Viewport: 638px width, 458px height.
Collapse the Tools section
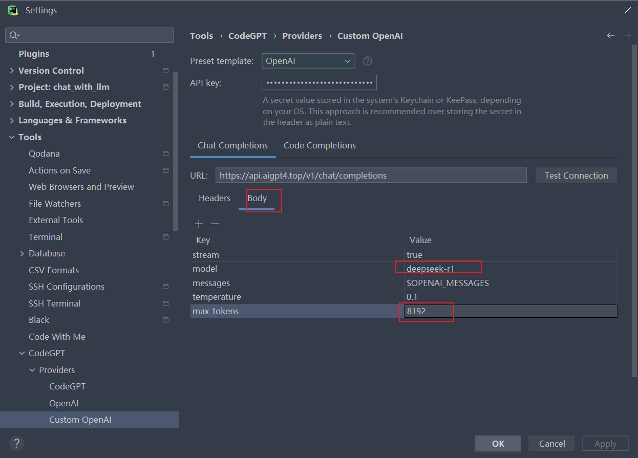(x=12, y=137)
